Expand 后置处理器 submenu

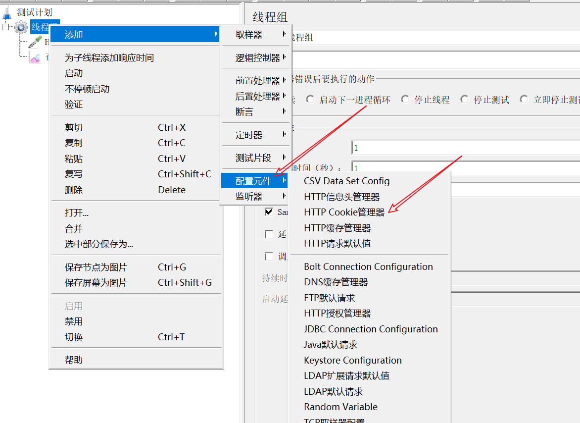255,96
